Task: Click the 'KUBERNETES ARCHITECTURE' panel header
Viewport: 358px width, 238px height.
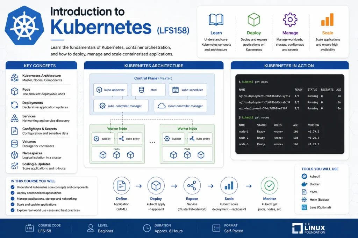Action: tap(154, 66)
